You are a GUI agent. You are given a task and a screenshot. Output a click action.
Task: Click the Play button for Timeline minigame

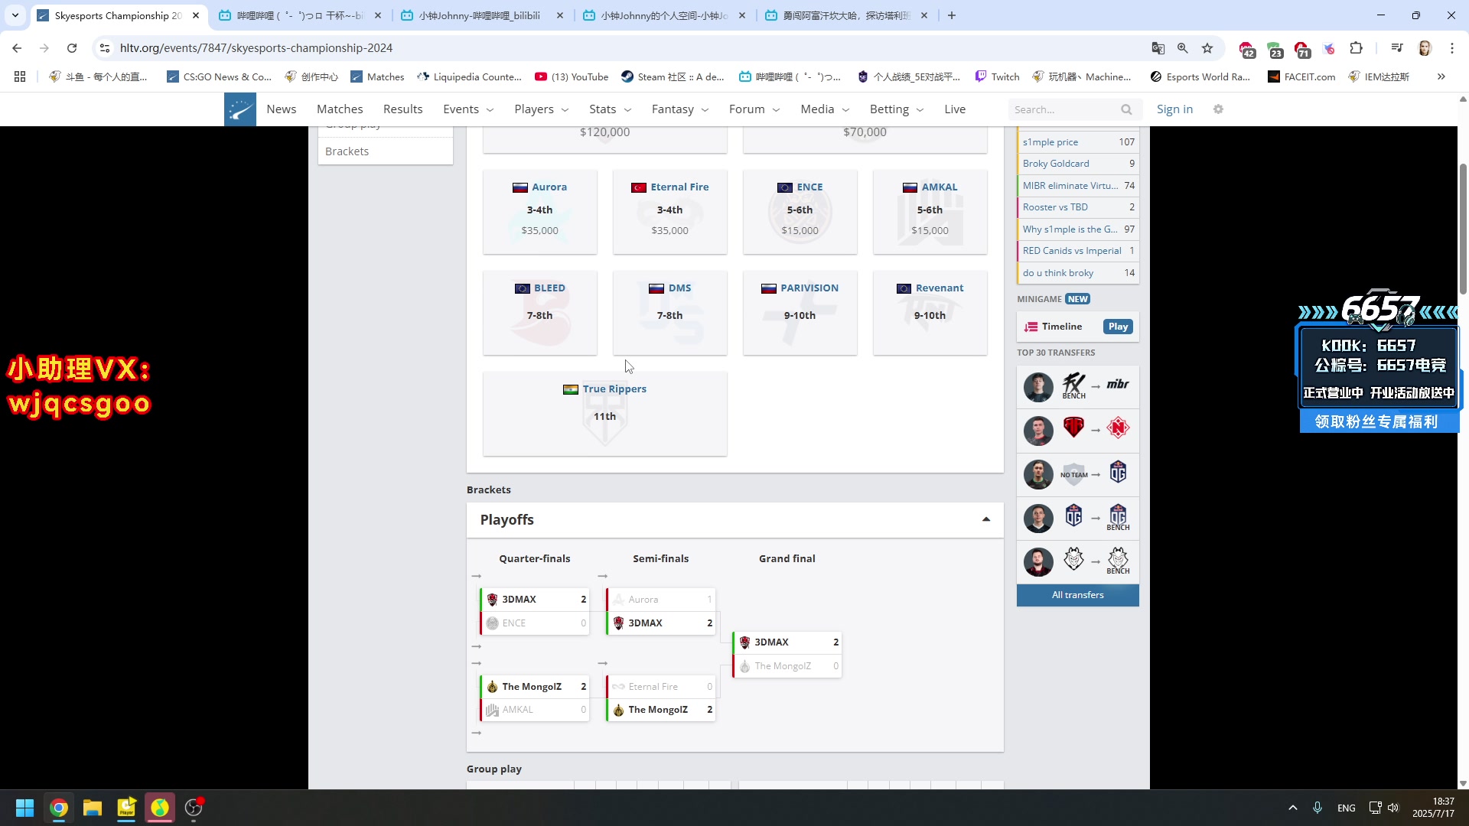(1118, 327)
